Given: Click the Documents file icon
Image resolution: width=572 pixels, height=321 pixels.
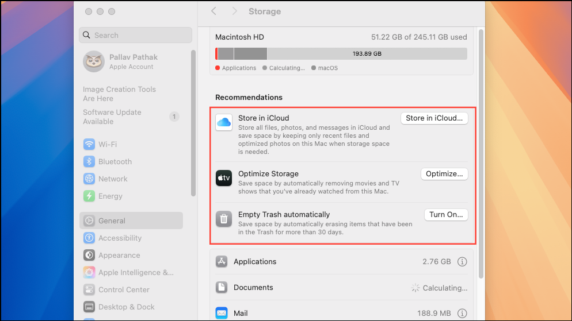Looking at the screenshot, I should click(x=222, y=287).
